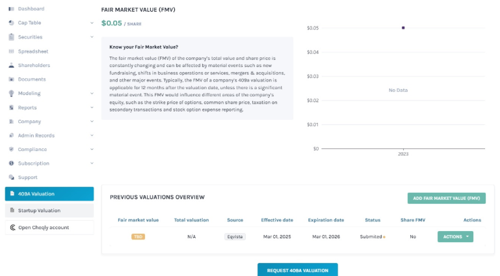Click Request 409A Valuation button
Image resolution: width=500 pixels, height=276 pixels.
[298, 270]
